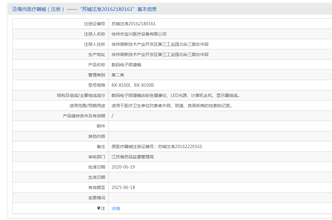Select registration number value 苏械注准20162180161
Image resolution: width=332 pixels, height=220 pixels.
point(134,24)
